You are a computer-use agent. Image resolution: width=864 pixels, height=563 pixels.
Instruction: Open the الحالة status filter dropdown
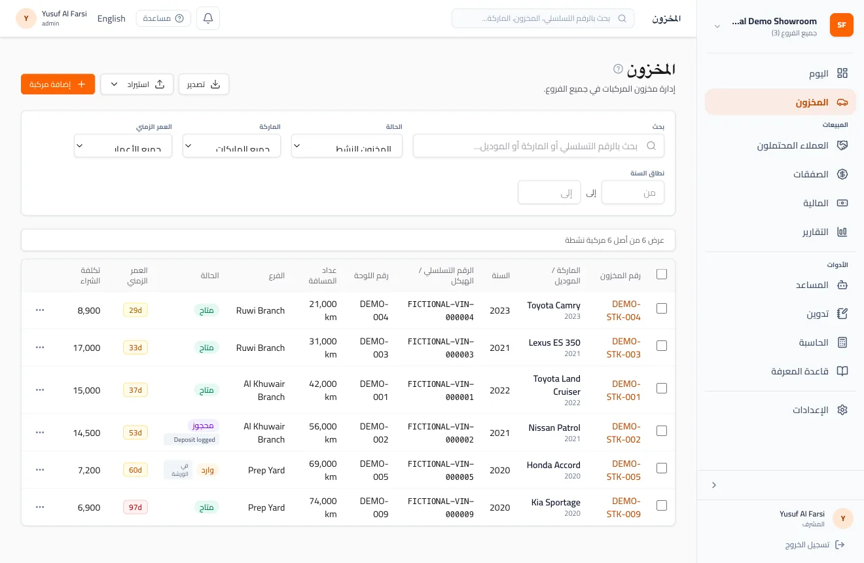click(347, 146)
